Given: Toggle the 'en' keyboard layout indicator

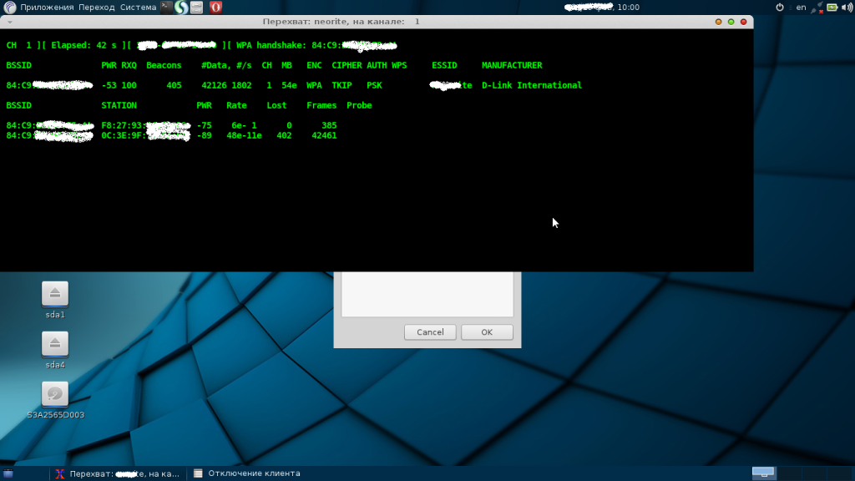Looking at the screenshot, I should click(x=801, y=7).
